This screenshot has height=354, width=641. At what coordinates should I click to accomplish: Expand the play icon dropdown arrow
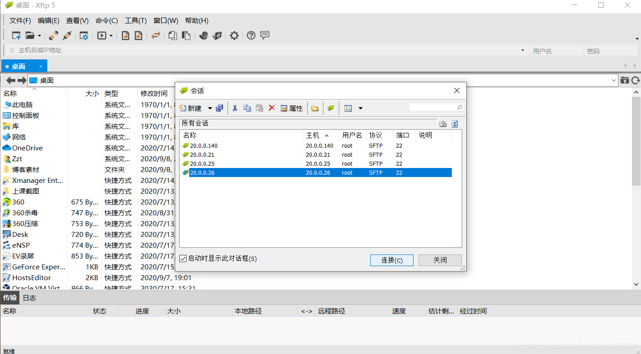(x=111, y=36)
